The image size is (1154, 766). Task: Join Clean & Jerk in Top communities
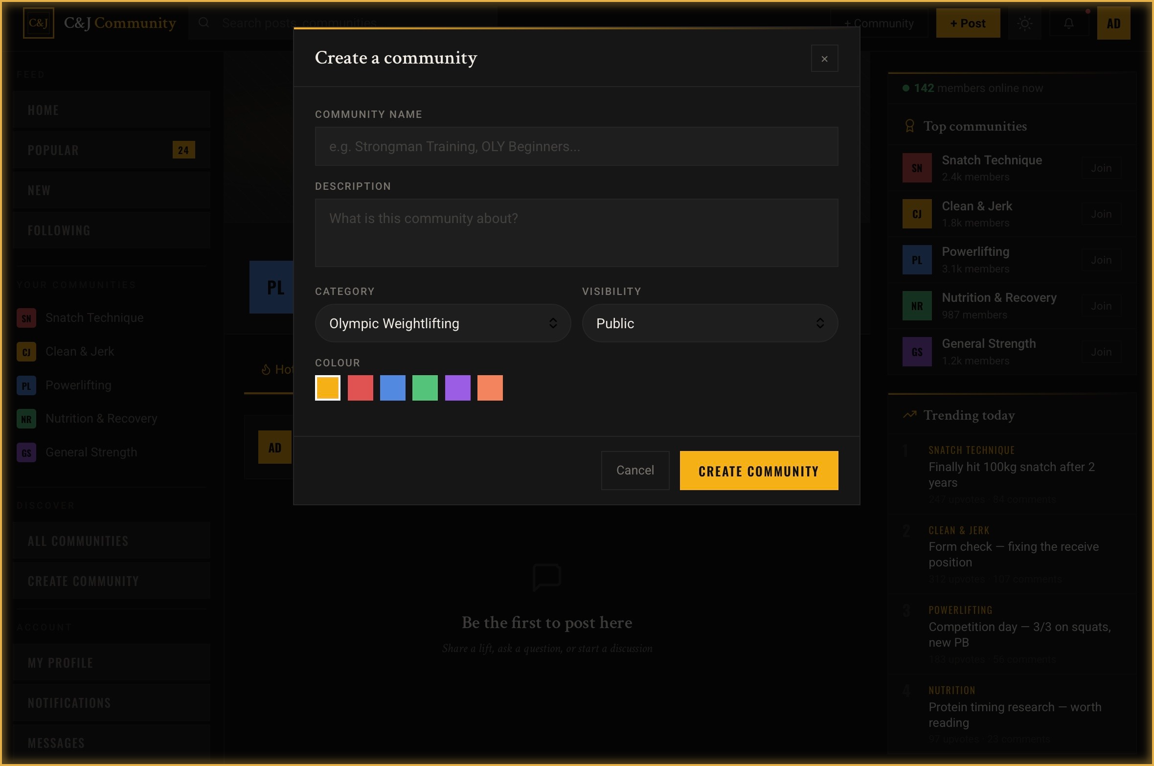[x=1101, y=214]
